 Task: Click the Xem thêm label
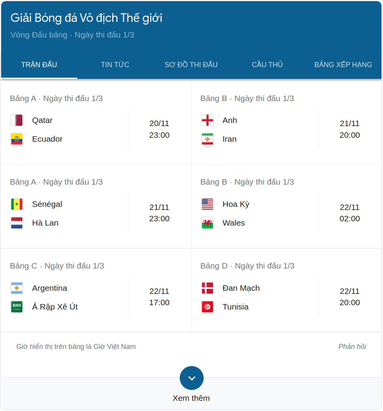tap(191, 398)
